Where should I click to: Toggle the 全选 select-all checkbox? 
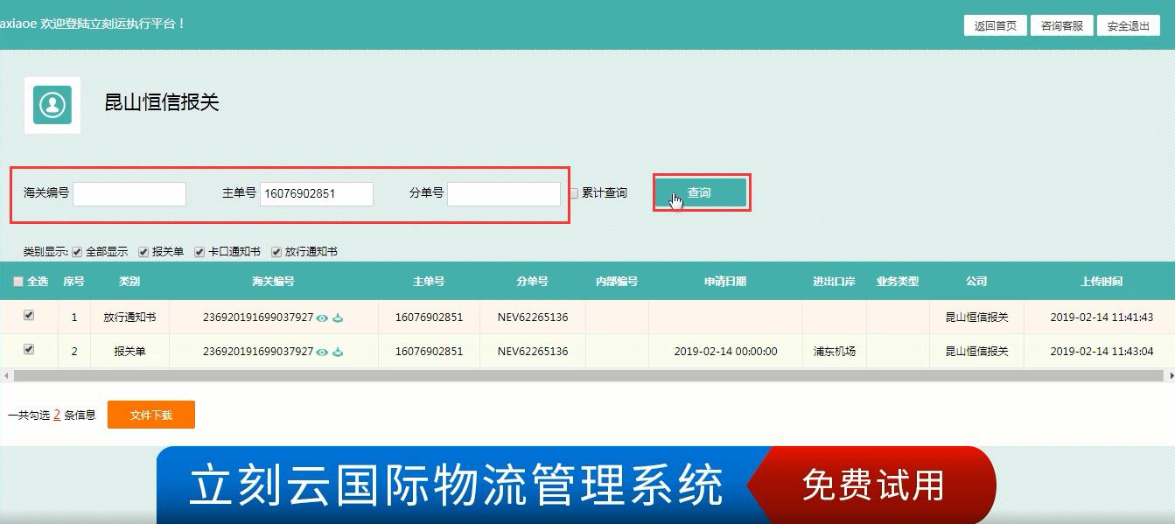(x=18, y=282)
